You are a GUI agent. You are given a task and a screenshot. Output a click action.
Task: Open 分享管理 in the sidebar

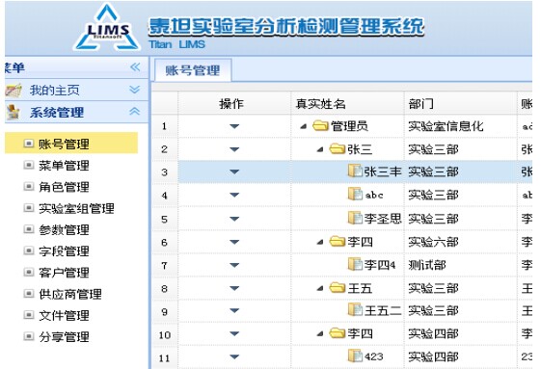[64, 336]
